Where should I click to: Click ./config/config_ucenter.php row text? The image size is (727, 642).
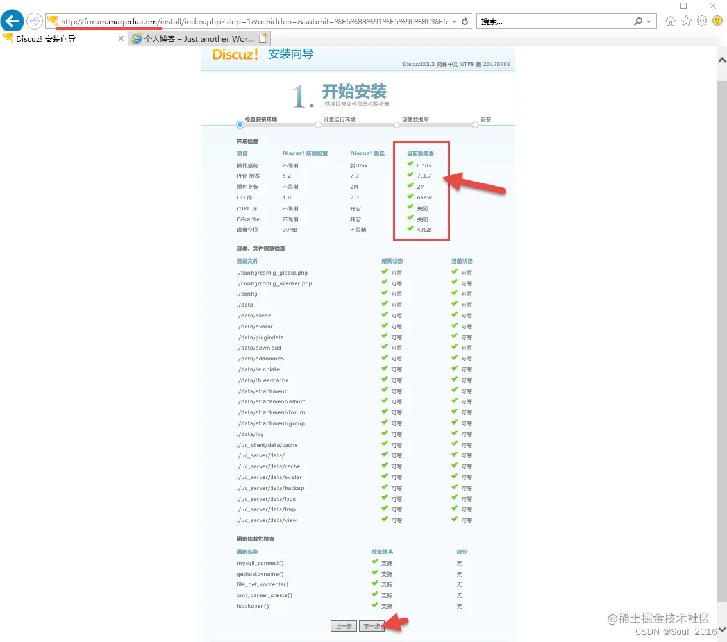(x=274, y=283)
